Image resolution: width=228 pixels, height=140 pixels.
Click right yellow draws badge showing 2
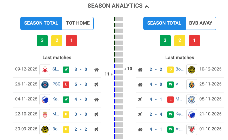(x=180, y=41)
